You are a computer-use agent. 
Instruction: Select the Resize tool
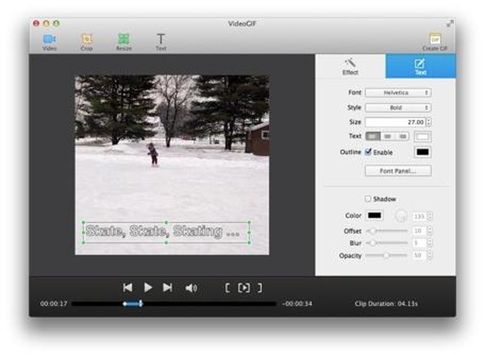[x=124, y=42]
